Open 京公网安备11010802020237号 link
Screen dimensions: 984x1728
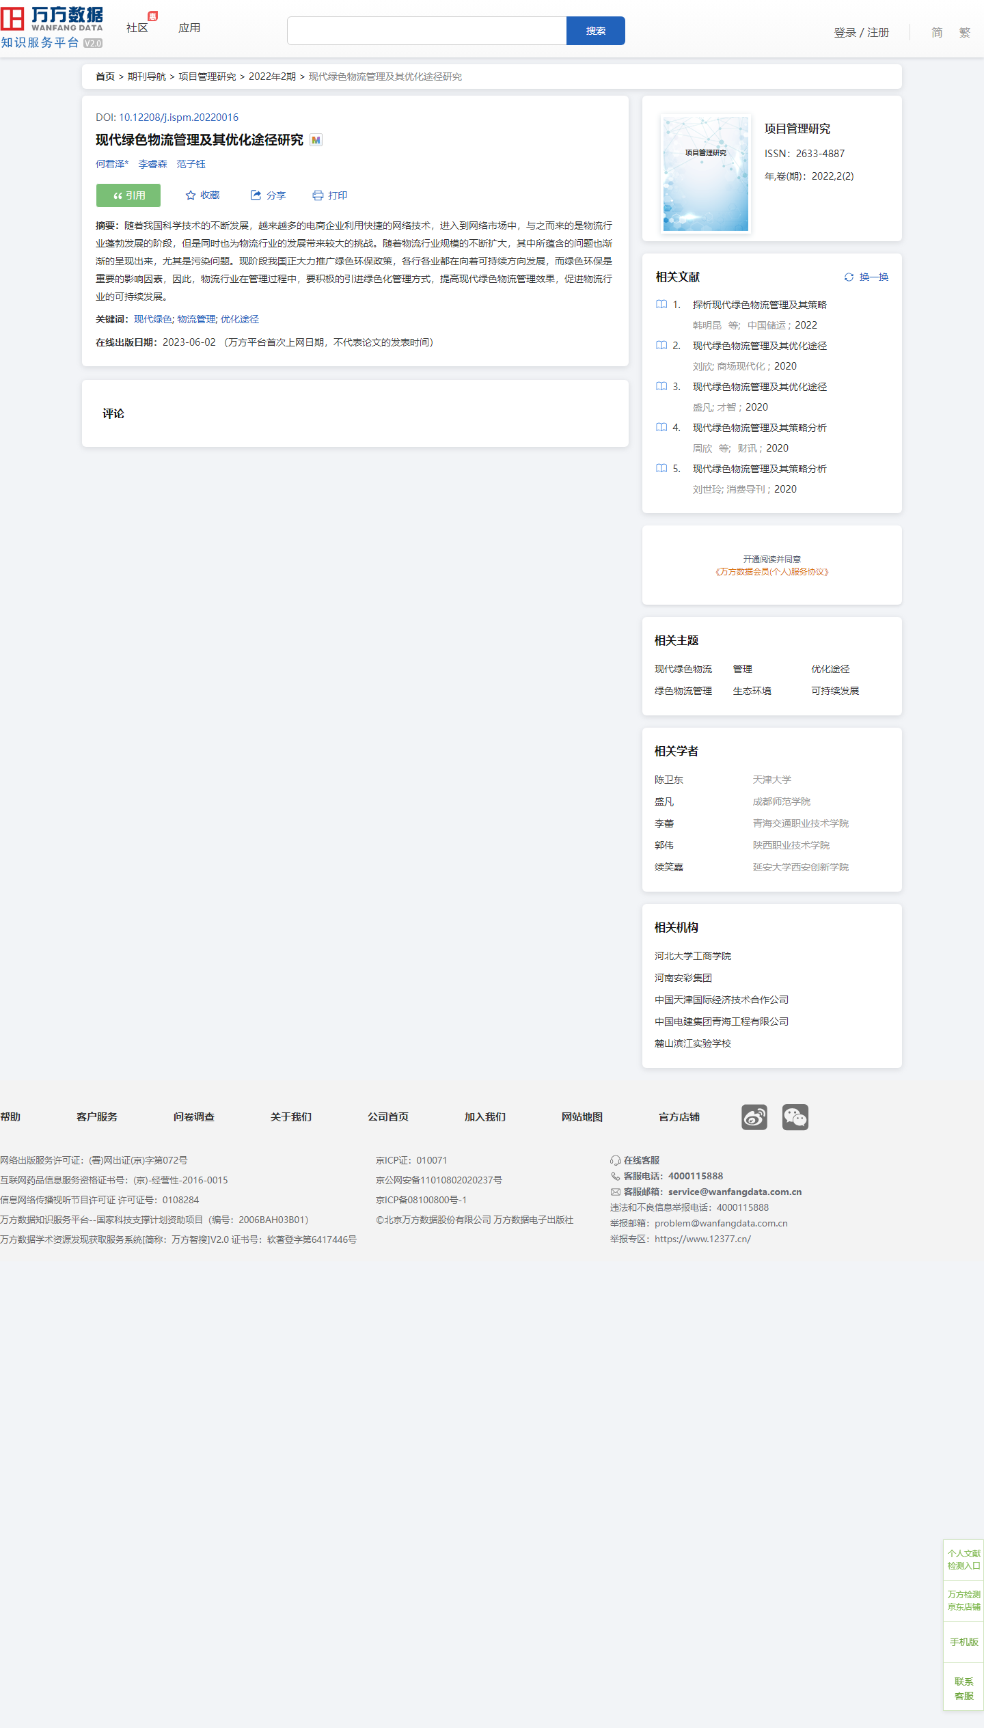pyautogui.click(x=439, y=1180)
